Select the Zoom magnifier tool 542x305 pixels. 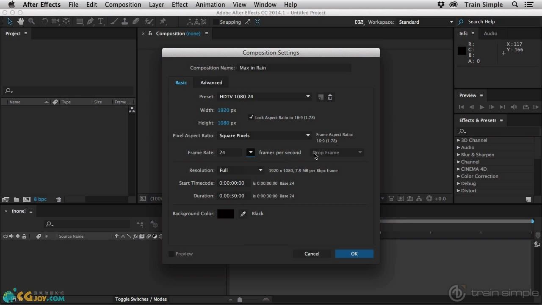tap(31, 22)
